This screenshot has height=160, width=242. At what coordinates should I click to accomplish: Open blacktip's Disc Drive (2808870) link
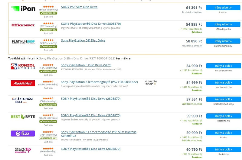[90, 149]
